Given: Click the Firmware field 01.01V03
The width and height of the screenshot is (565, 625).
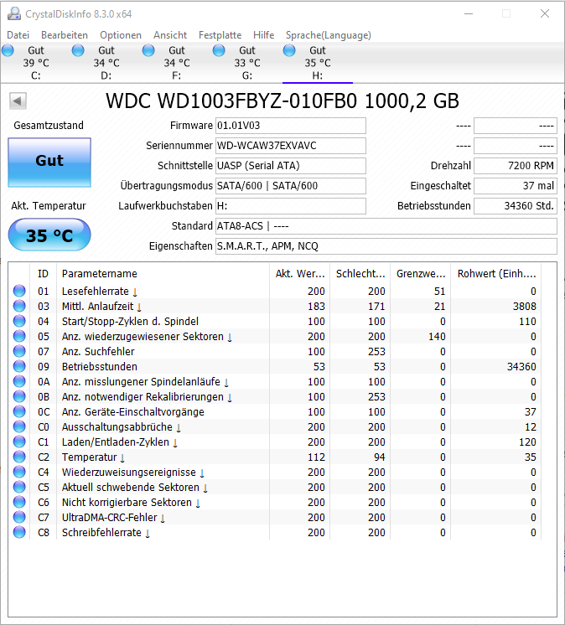Looking at the screenshot, I should coord(291,126).
